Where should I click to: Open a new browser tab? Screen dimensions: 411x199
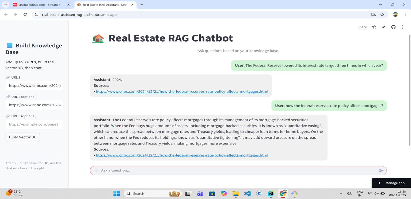[142, 5]
